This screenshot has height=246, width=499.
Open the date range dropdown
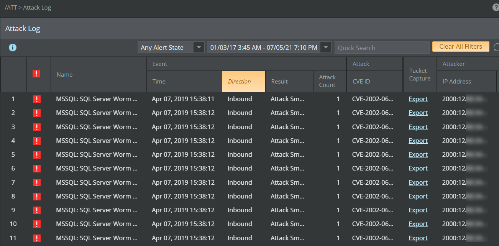pos(269,48)
